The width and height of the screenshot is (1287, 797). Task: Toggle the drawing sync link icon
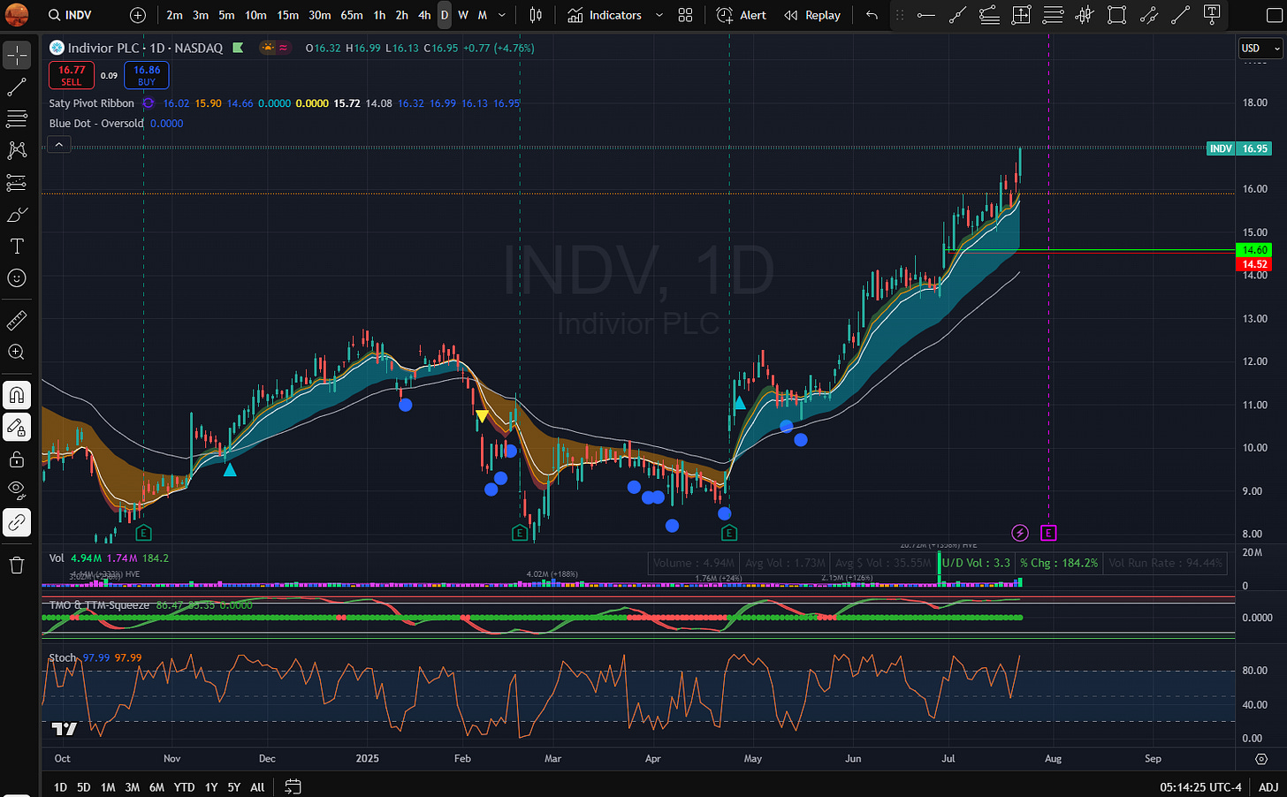(17, 523)
